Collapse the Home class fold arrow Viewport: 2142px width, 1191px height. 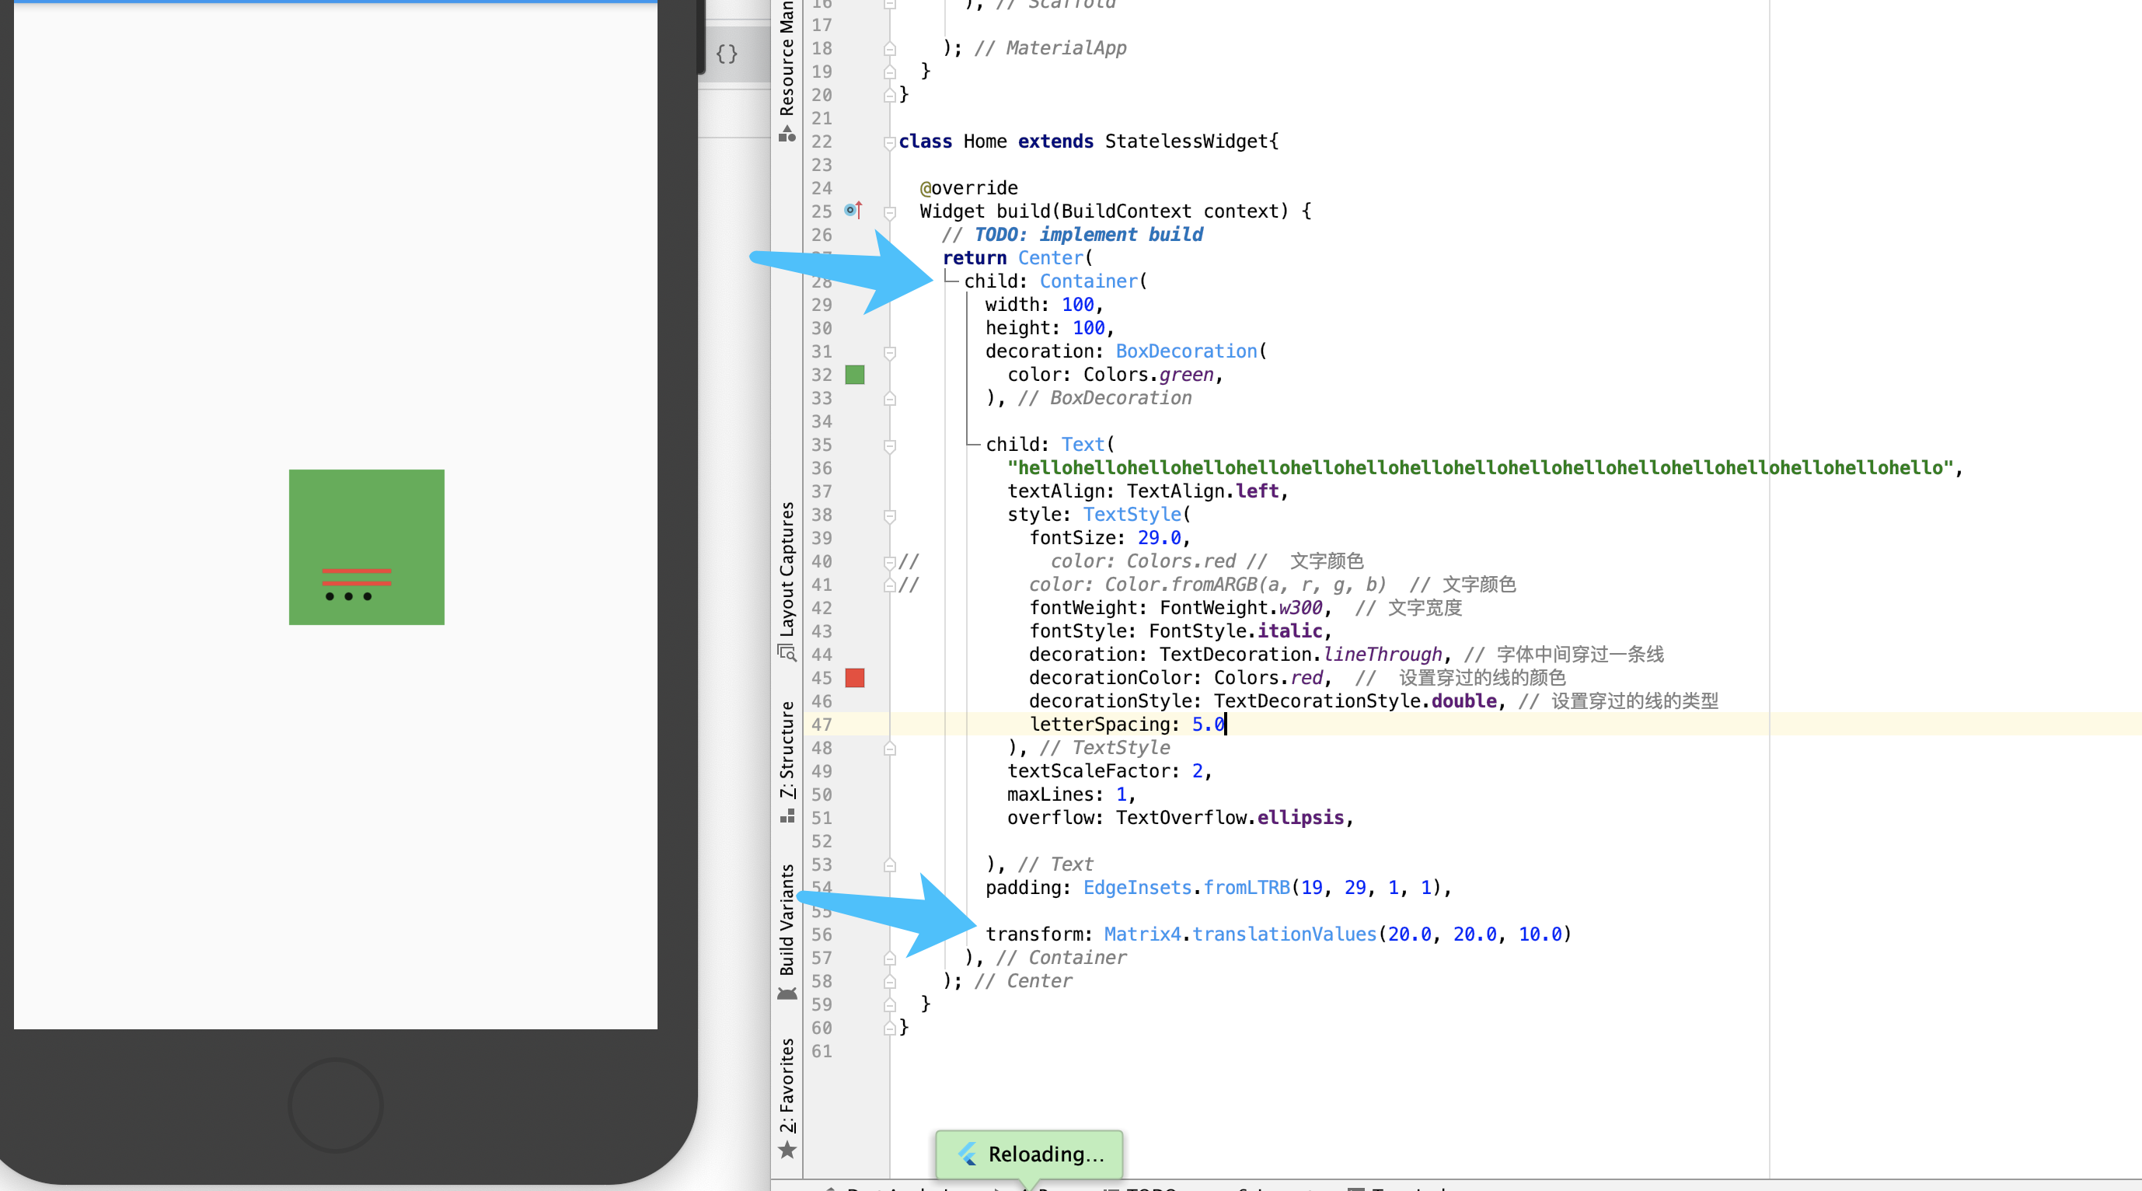click(889, 142)
